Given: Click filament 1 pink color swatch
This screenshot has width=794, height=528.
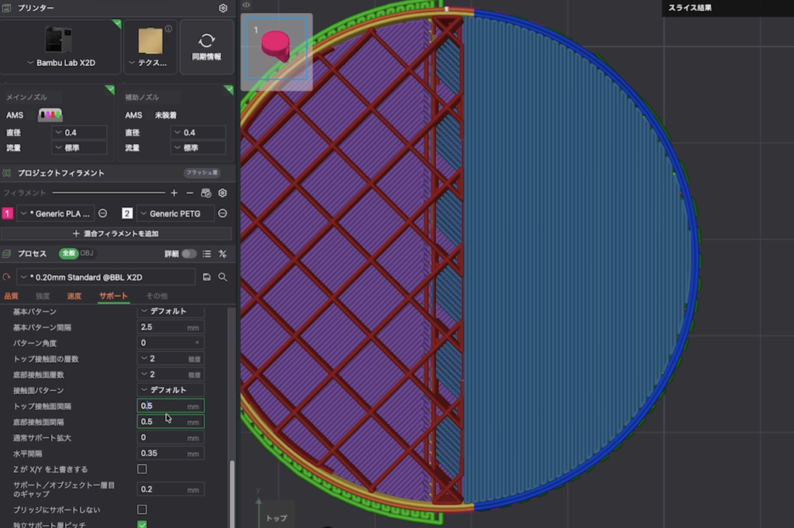Looking at the screenshot, I should 7,214.
